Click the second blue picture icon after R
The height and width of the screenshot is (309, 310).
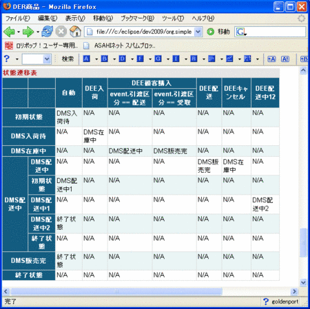click(229, 58)
